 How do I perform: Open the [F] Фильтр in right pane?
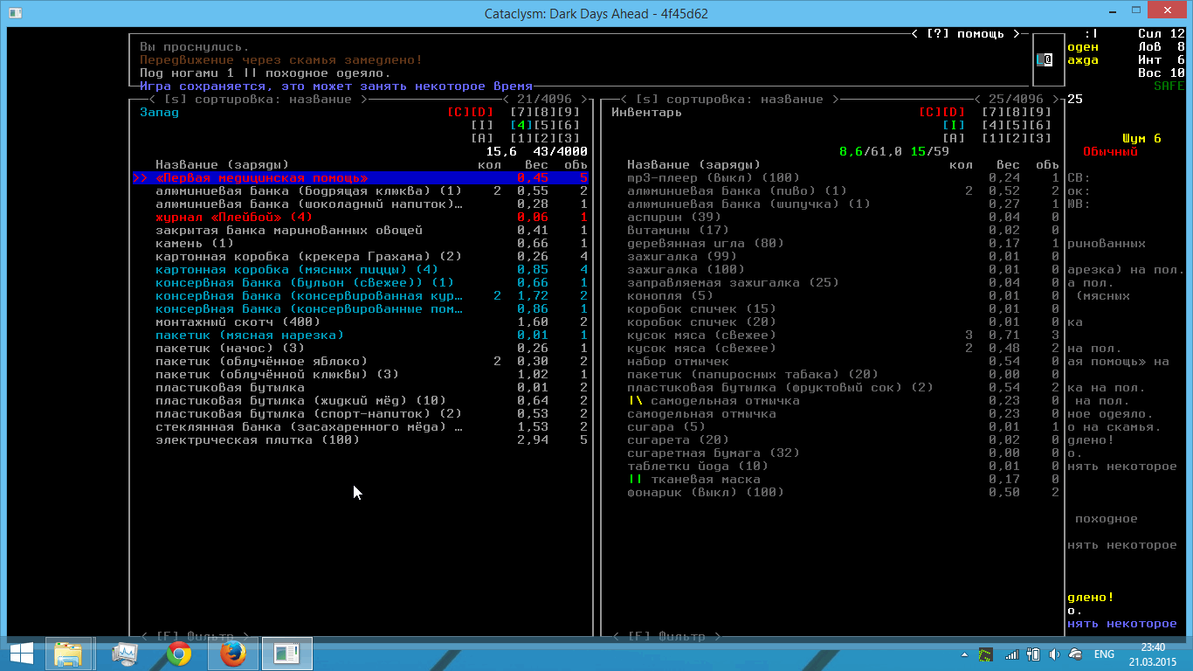pos(667,637)
